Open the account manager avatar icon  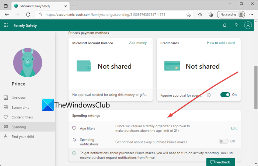coord(248,25)
